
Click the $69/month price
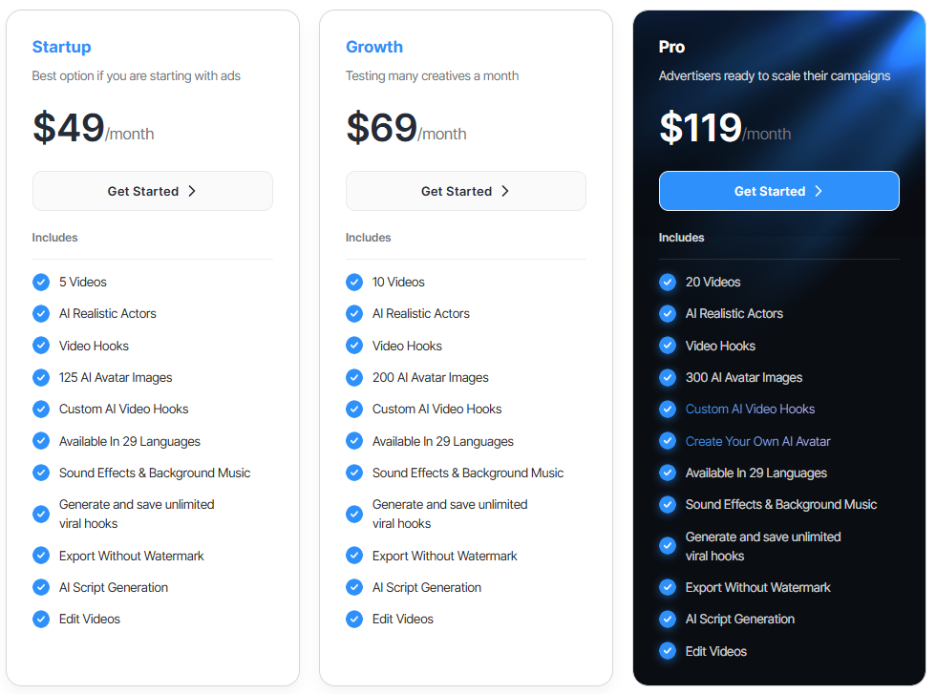(x=406, y=128)
